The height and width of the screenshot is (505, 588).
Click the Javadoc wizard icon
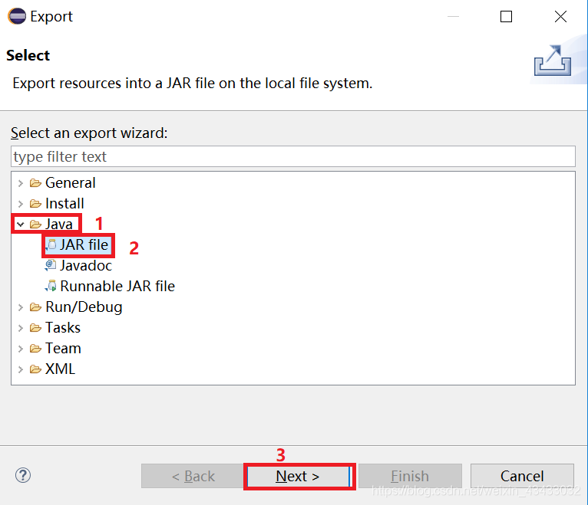point(51,265)
